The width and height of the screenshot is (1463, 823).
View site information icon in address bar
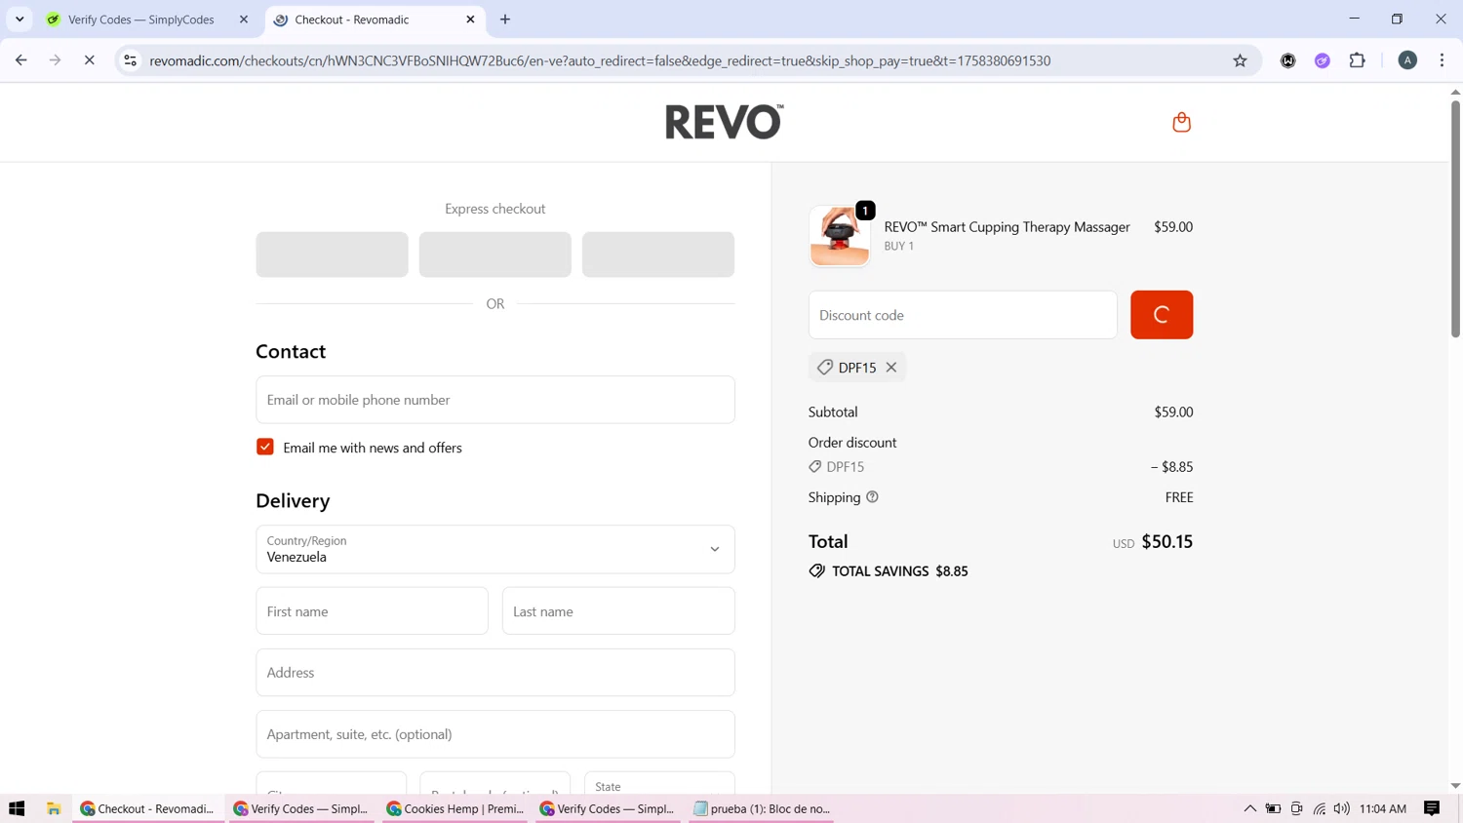pyautogui.click(x=130, y=60)
